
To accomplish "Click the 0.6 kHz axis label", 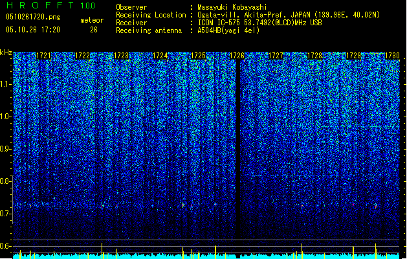I will pos(5,246).
